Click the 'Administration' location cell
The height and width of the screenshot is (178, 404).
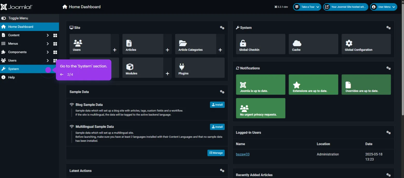pyautogui.click(x=328, y=154)
